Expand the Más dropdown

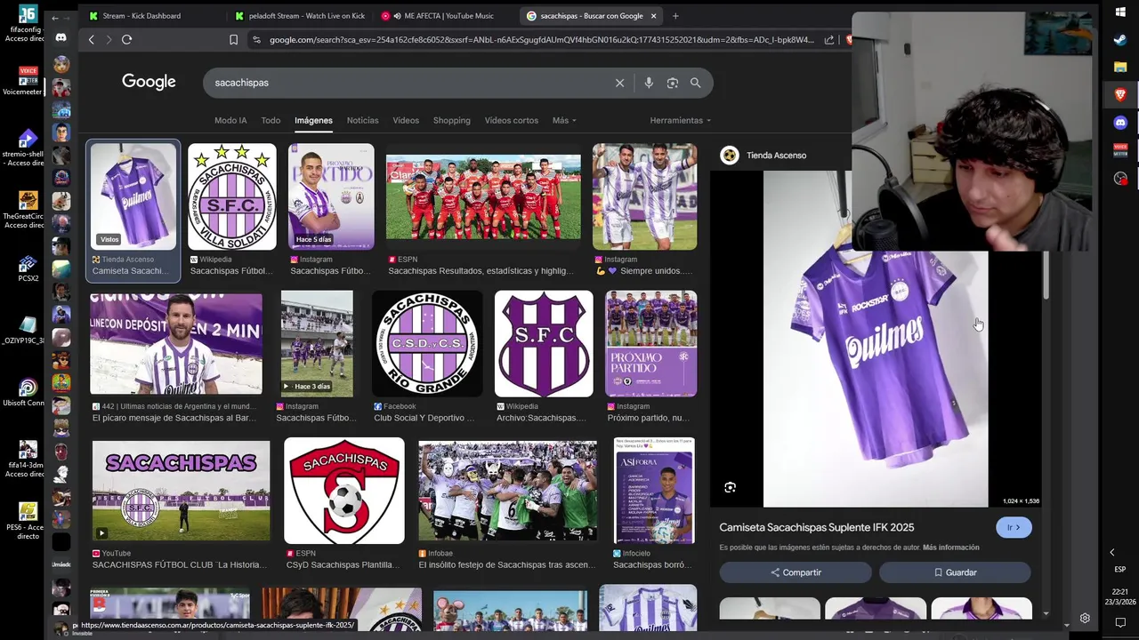tap(564, 120)
